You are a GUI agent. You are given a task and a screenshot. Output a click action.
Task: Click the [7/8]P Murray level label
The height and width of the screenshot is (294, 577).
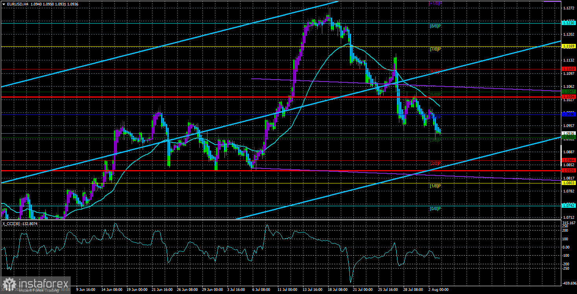(435, 49)
